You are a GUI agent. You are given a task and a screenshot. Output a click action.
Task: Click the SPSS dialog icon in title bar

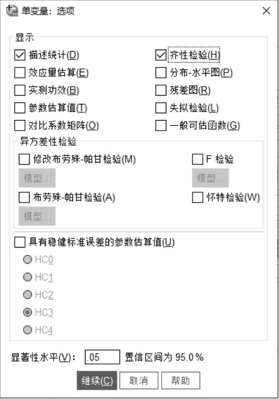(x=12, y=11)
